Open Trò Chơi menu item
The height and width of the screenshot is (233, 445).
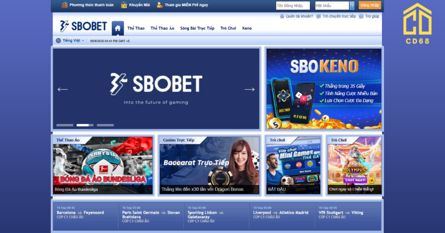(x=228, y=28)
